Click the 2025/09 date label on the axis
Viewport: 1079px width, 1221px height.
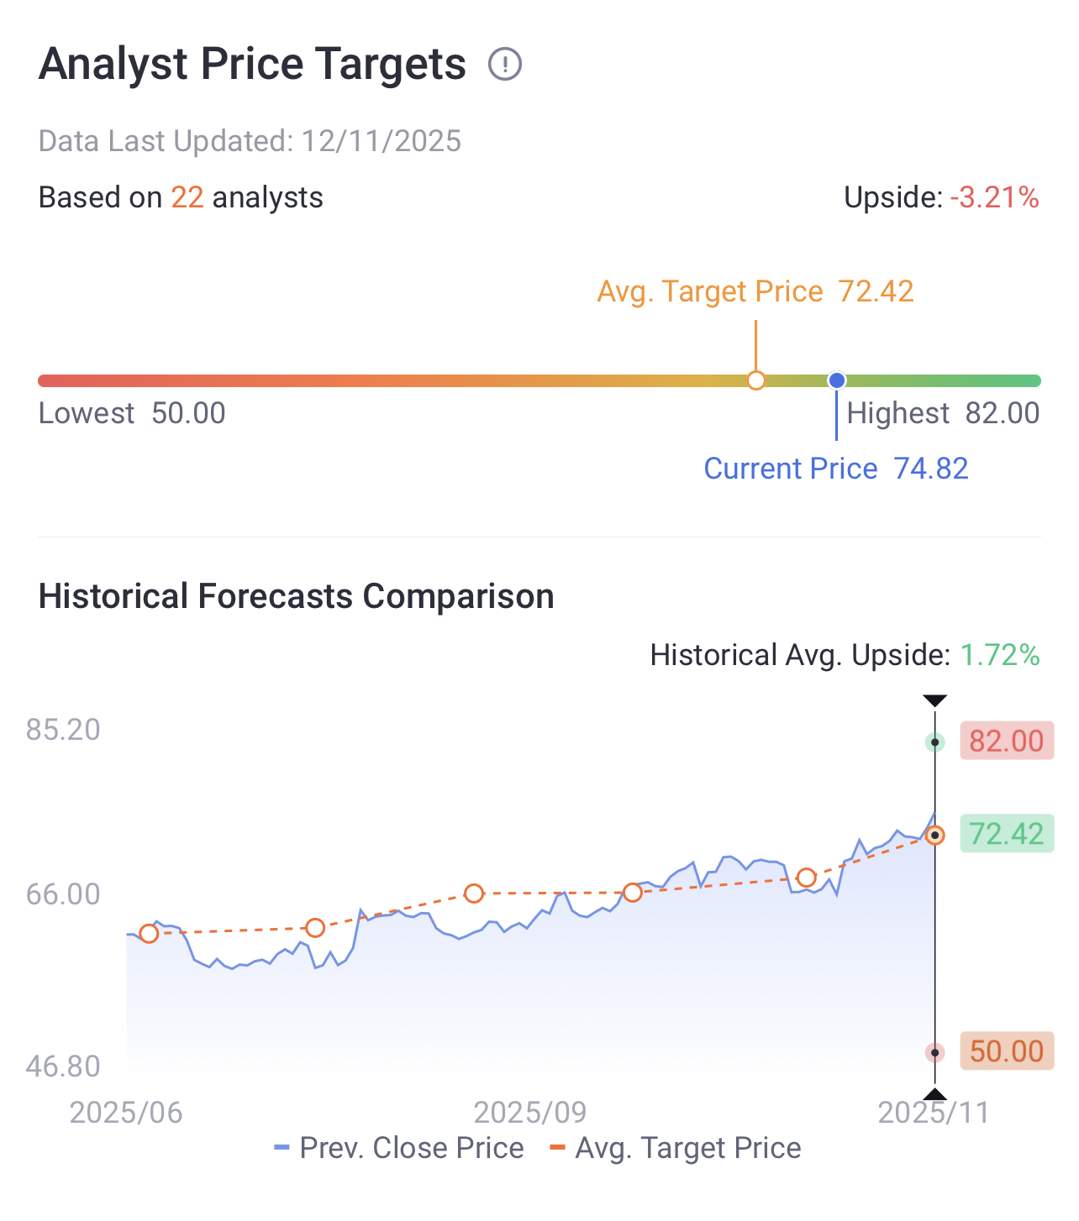tap(530, 1113)
